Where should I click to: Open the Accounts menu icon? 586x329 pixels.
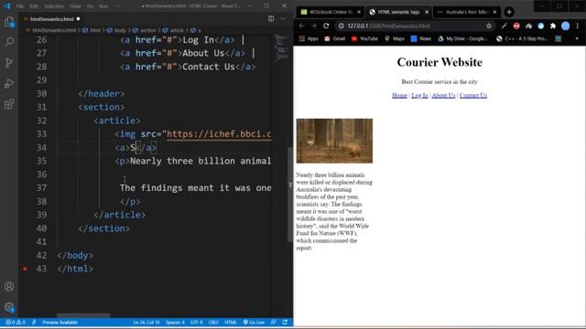click(9, 286)
